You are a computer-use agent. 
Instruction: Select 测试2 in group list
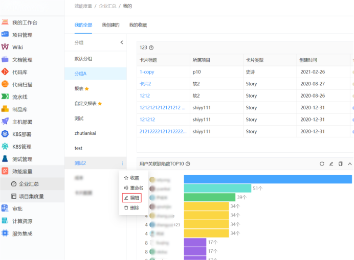coord(96,163)
